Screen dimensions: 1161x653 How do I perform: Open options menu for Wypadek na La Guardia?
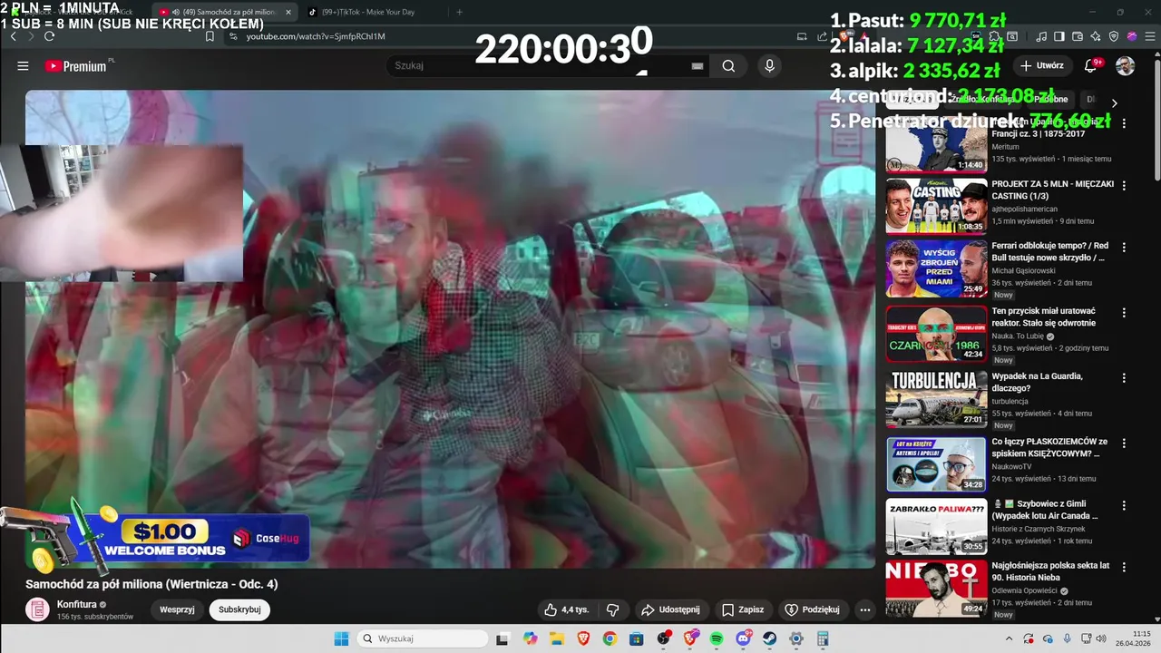click(1124, 376)
